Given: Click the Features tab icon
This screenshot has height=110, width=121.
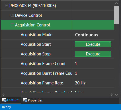Looking at the screenshot, I should click(4, 100).
